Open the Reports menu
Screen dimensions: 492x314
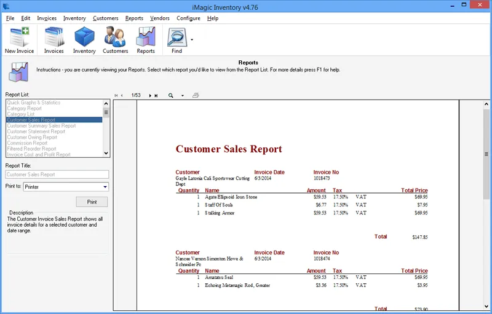[134, 18]
